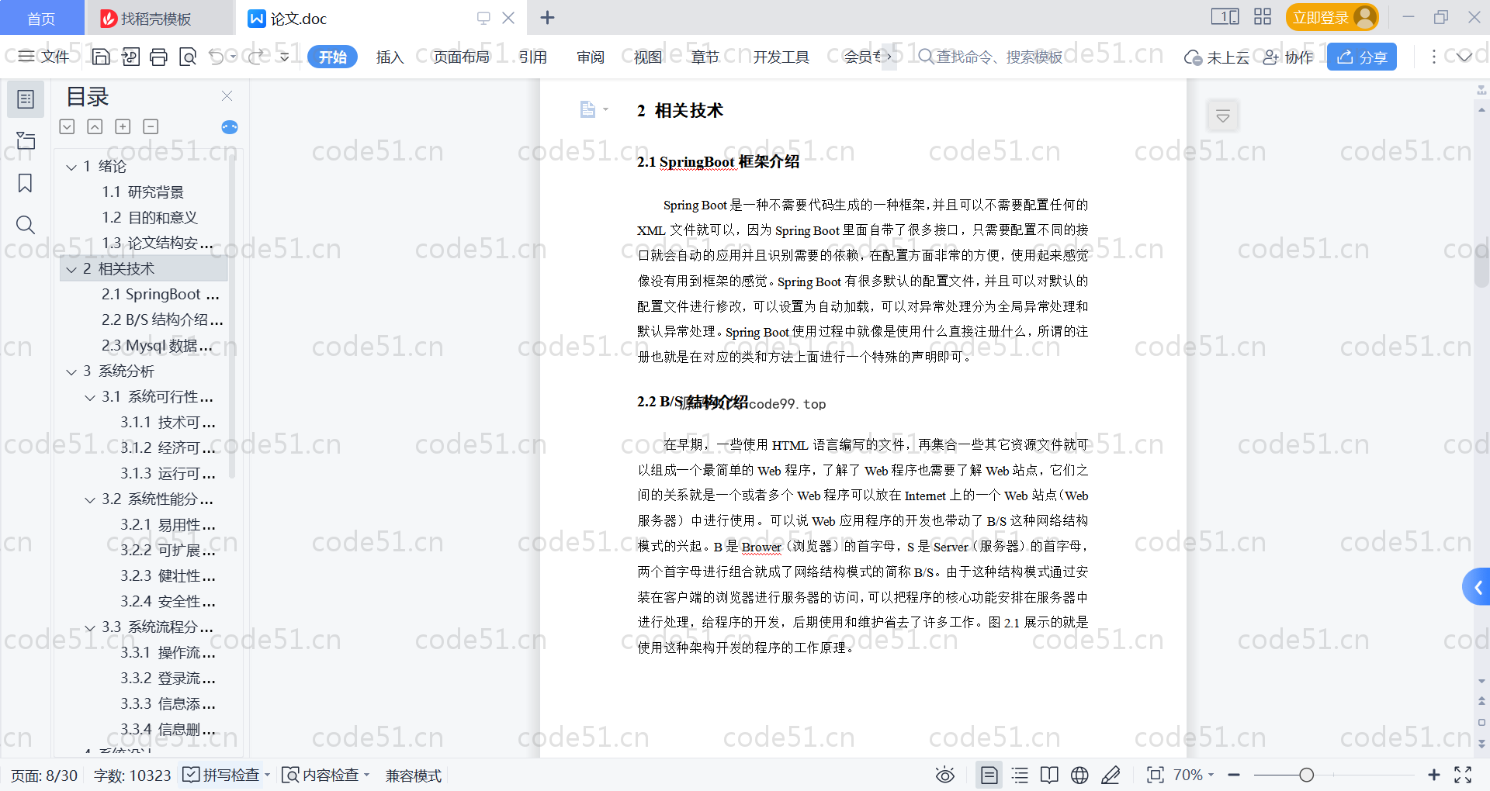Enter full screen mode icon
The width and height of the screenshot is (1490, 791).
tap(1463, 775)
